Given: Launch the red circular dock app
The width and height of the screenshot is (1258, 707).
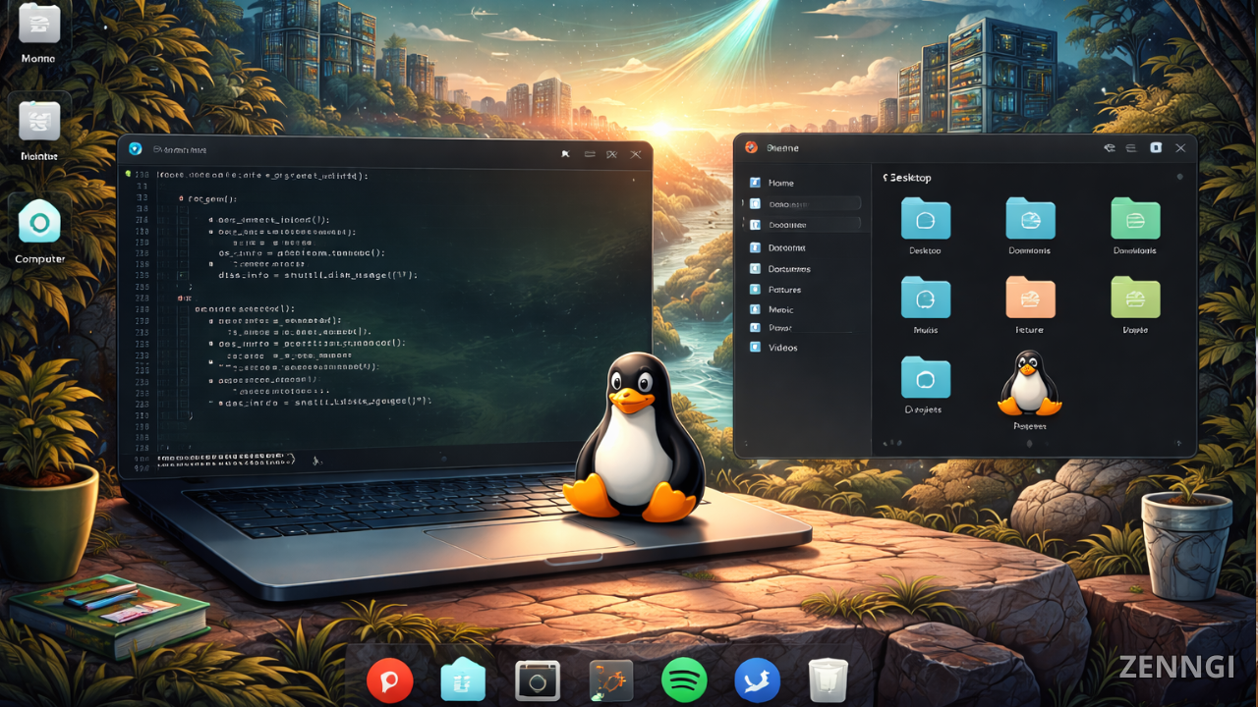Looking at the screenshot, I should 389,680.
